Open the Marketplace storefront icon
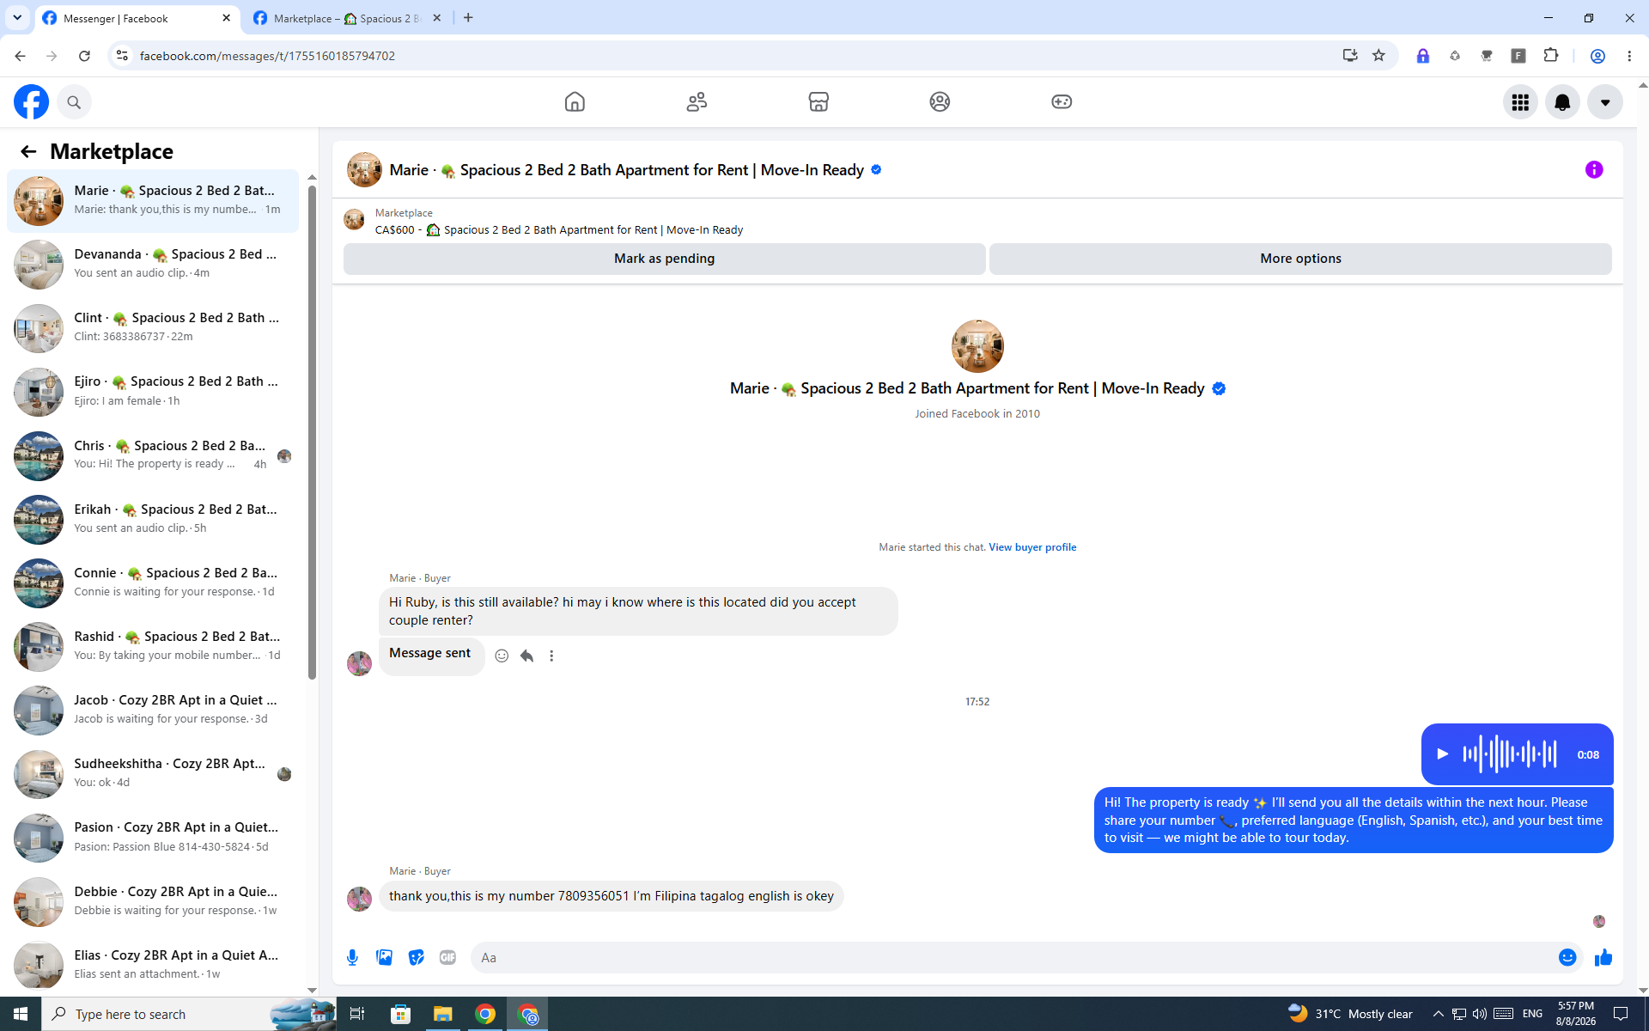The width and height of the screenshot is (1649, 1031). 818,102
